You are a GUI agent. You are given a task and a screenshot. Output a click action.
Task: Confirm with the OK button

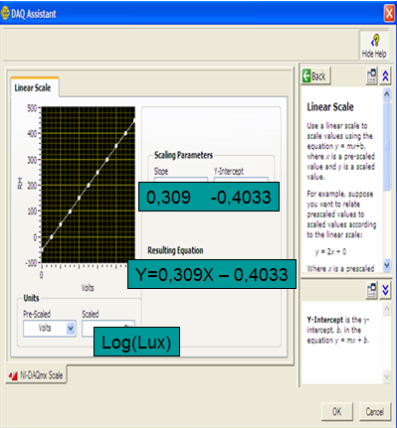pyautogui.click(x=337, y=411)
